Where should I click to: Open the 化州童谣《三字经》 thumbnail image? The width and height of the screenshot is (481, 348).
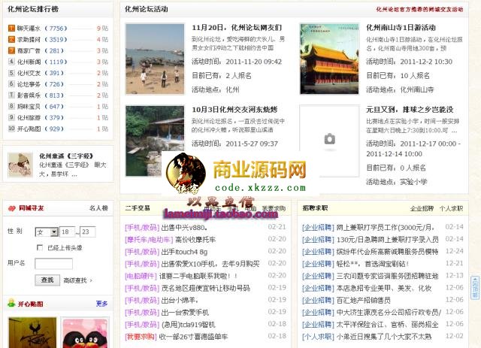click(20, 165)
